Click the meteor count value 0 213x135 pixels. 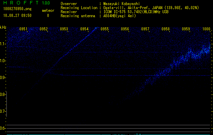click(48, 16)
